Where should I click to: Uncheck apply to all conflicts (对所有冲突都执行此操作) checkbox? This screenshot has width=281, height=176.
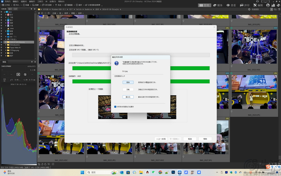tap(115, 107)
